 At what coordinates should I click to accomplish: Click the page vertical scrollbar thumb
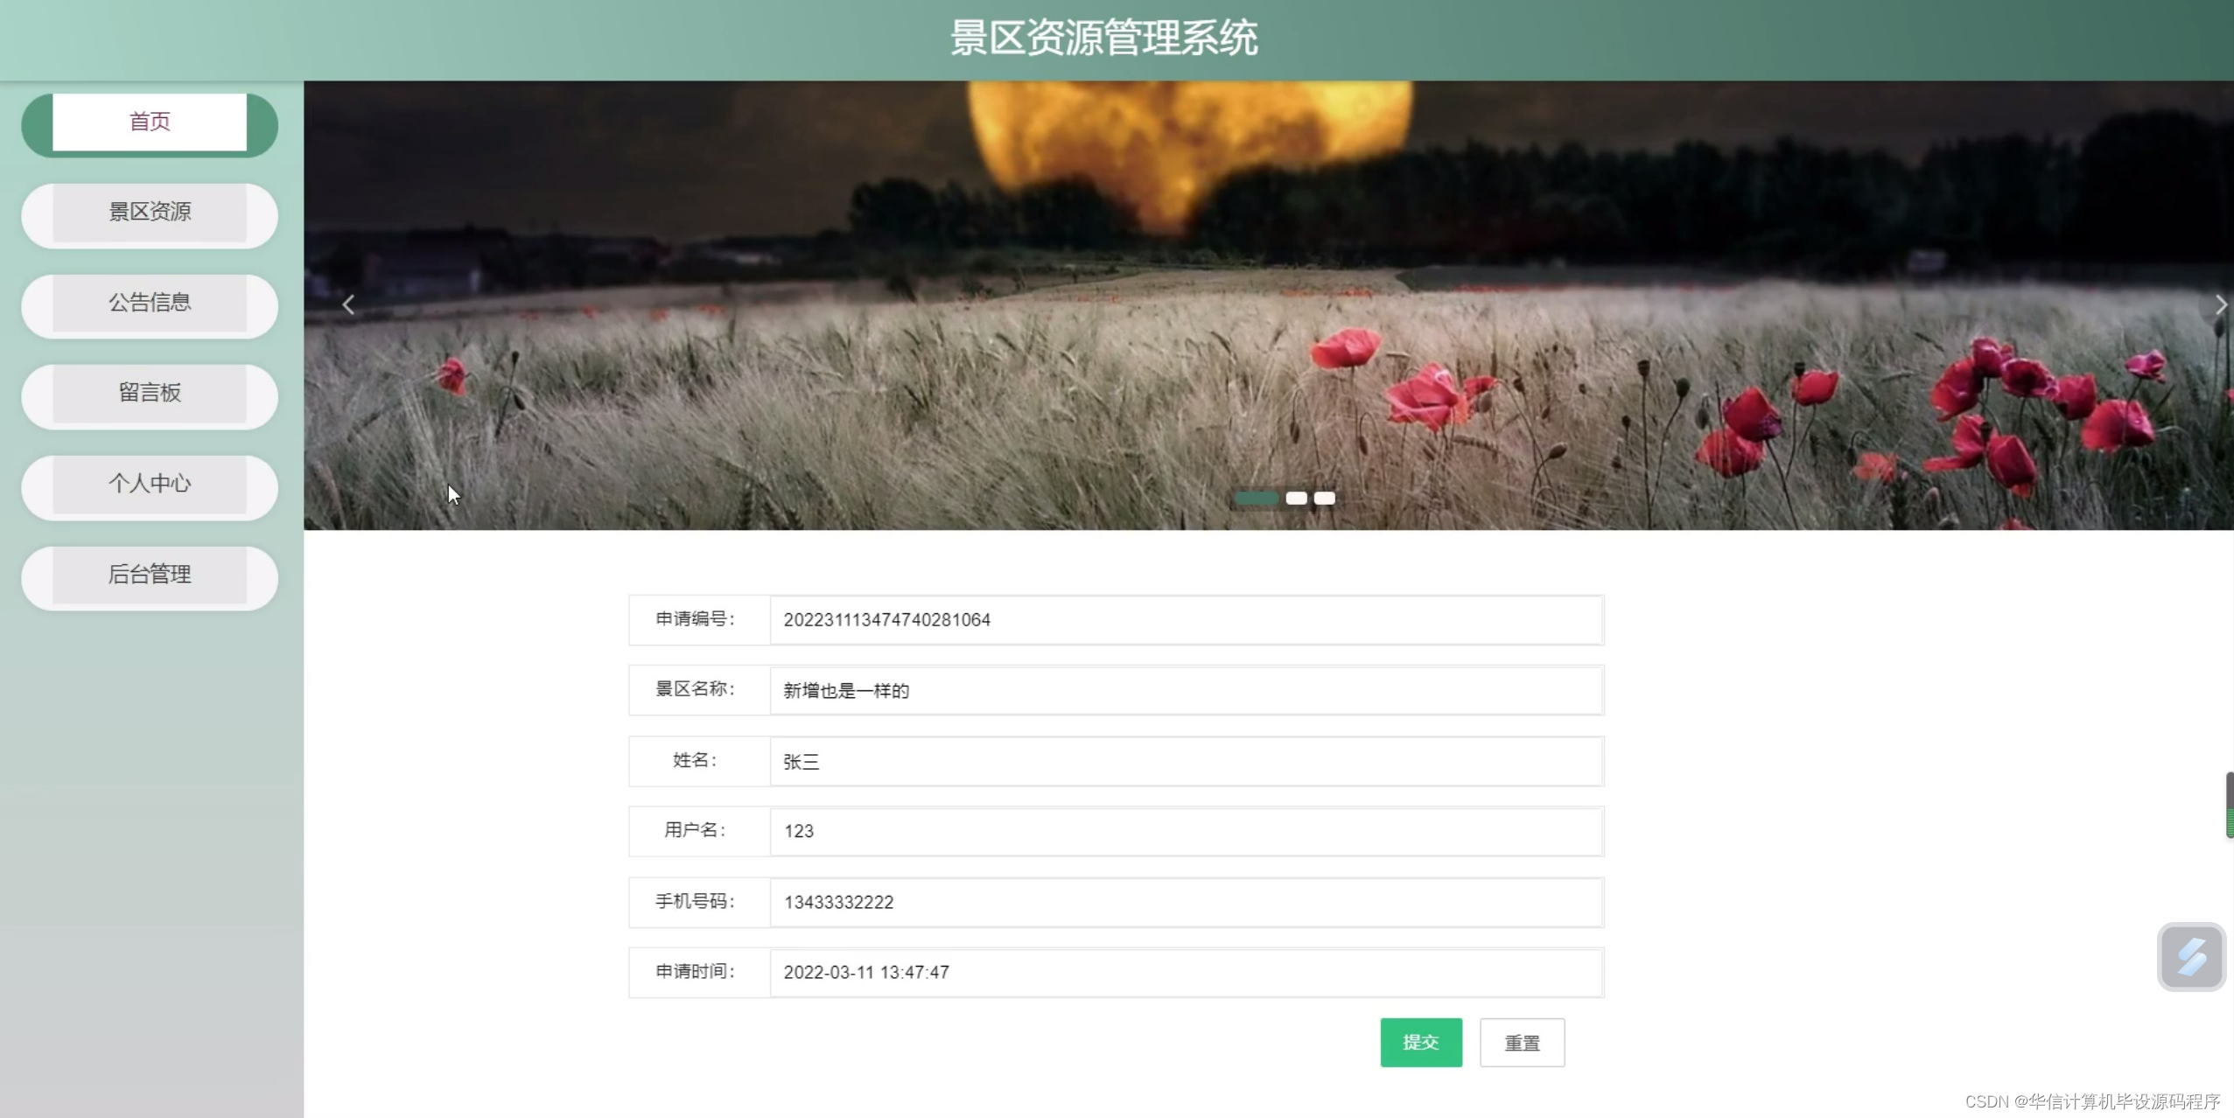coord(2229,805)
